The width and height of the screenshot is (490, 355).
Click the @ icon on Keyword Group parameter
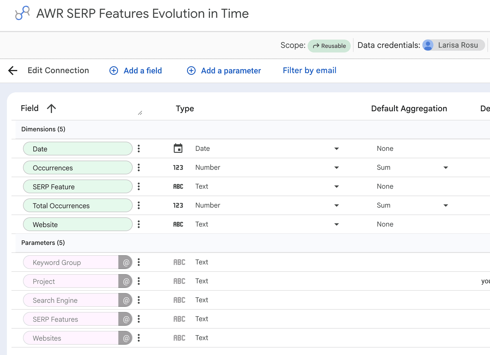(126, 262)
